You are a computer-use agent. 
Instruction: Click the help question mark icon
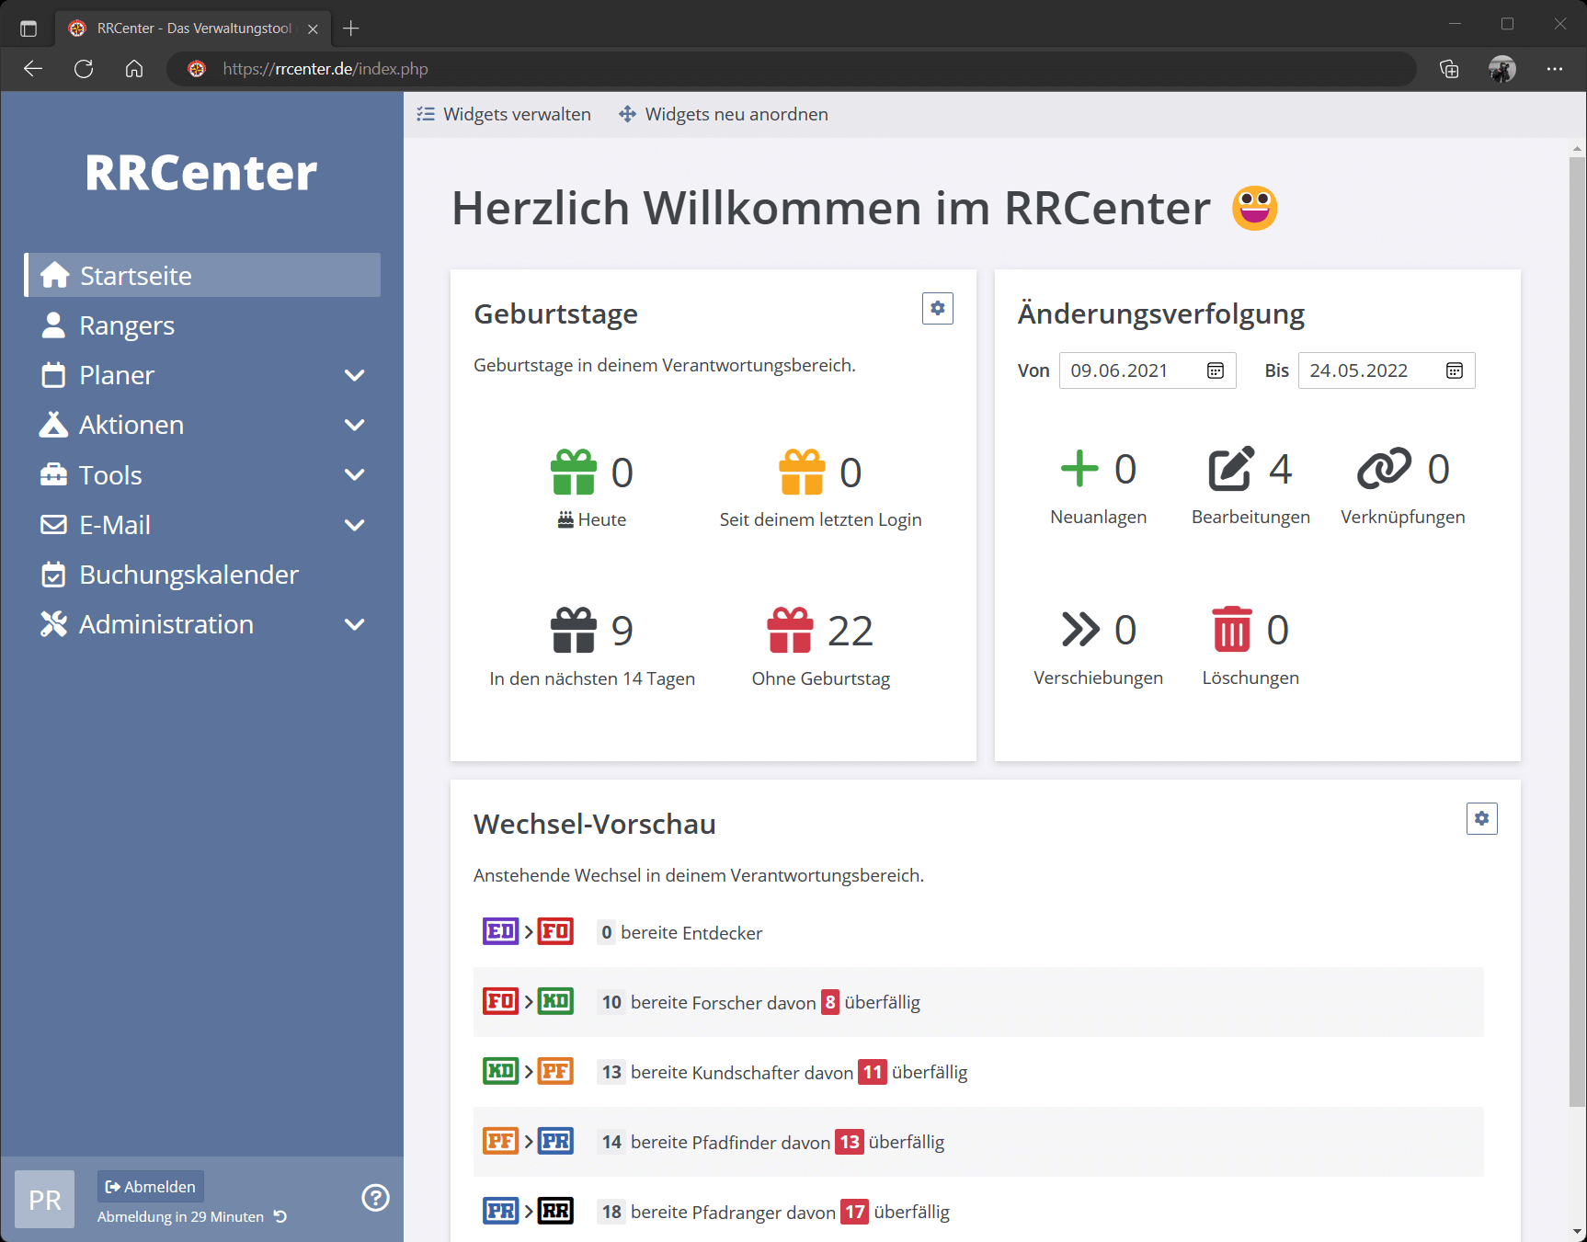(x=375, y=1198)
